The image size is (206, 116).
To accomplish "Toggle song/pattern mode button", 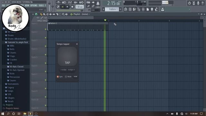I will point(58,7).
